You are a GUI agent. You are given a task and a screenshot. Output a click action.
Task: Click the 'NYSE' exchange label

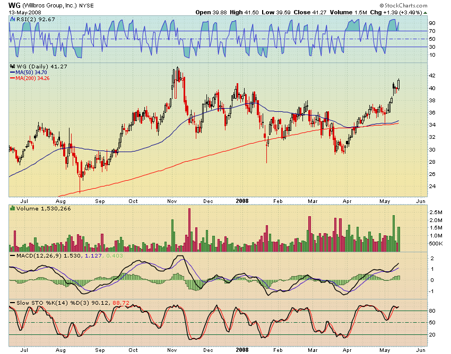(86, 6)
